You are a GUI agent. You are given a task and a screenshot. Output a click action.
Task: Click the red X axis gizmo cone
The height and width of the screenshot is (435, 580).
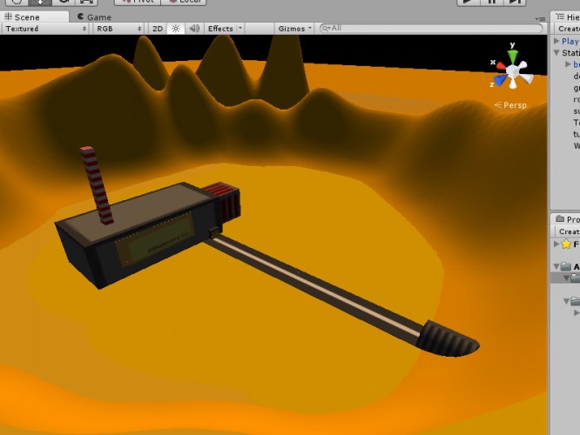pos(502,66)
